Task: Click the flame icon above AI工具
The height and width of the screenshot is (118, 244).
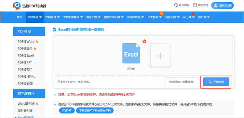Action: coord(193,14)
